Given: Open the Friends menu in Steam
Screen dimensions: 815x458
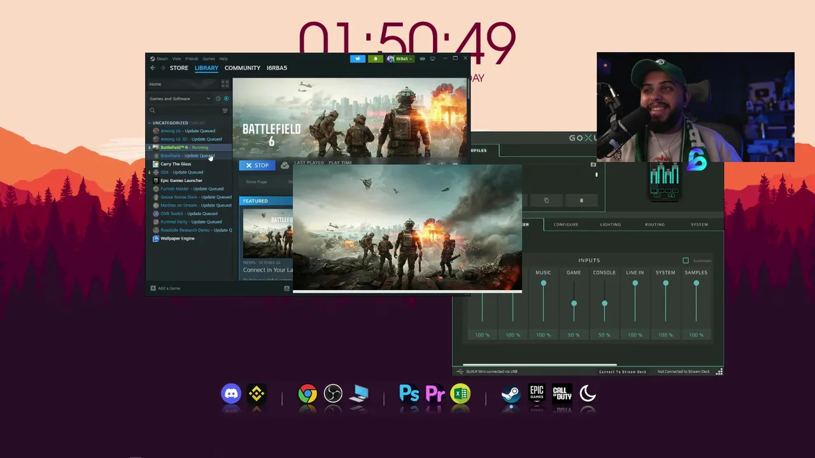Looking at the screenshot, I should click(x=192, y=59).
